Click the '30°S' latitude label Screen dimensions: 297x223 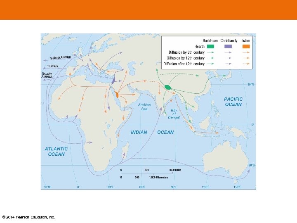pos(252,165)
